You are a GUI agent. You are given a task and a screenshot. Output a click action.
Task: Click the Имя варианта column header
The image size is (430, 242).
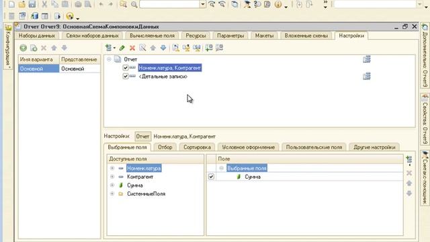[39, 60]
